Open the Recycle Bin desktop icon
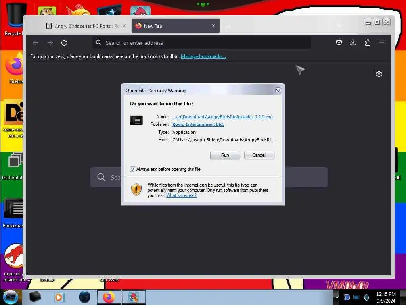This screenshot has height=305, width=406. coord(13,19)
